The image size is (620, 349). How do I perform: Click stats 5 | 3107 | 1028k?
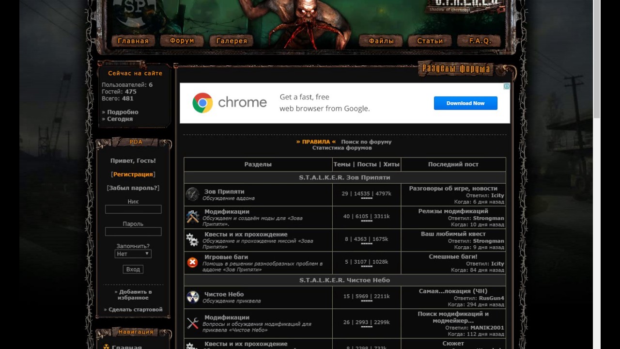367,262
